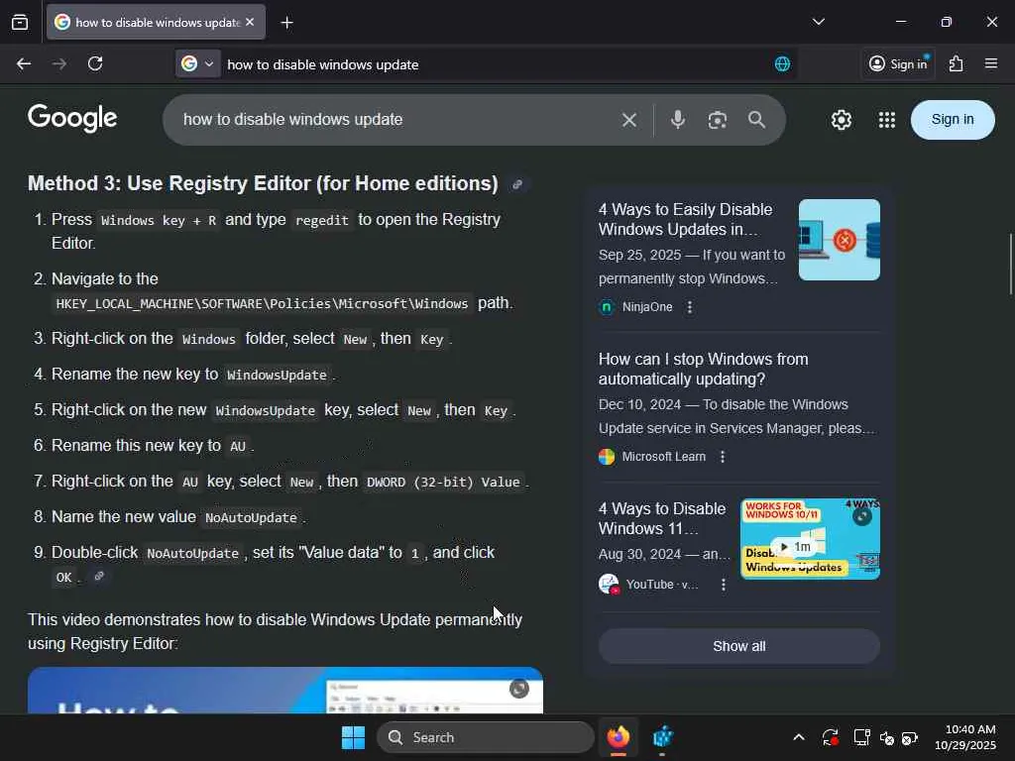Go back to the previous page
This screenshot has height=761, width=1015.
(x=24, y=64)
